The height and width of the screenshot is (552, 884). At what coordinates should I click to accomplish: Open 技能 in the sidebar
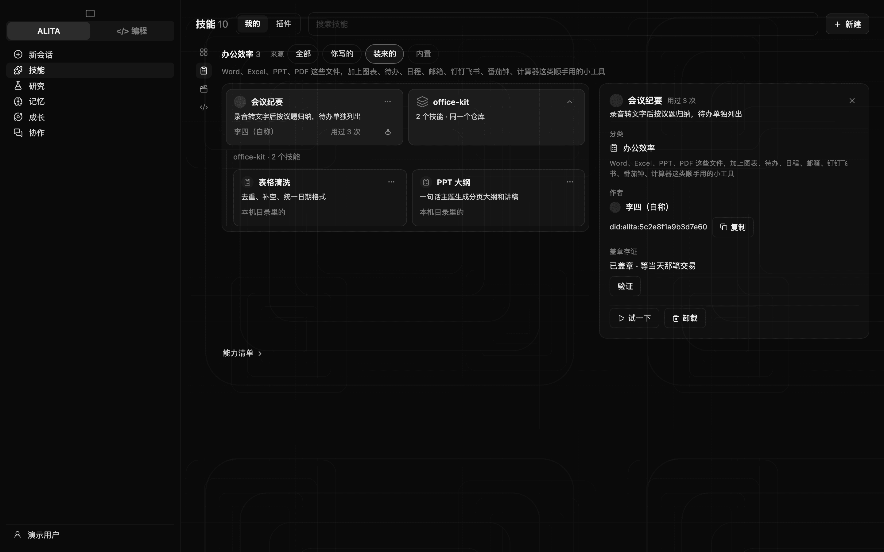90,70
